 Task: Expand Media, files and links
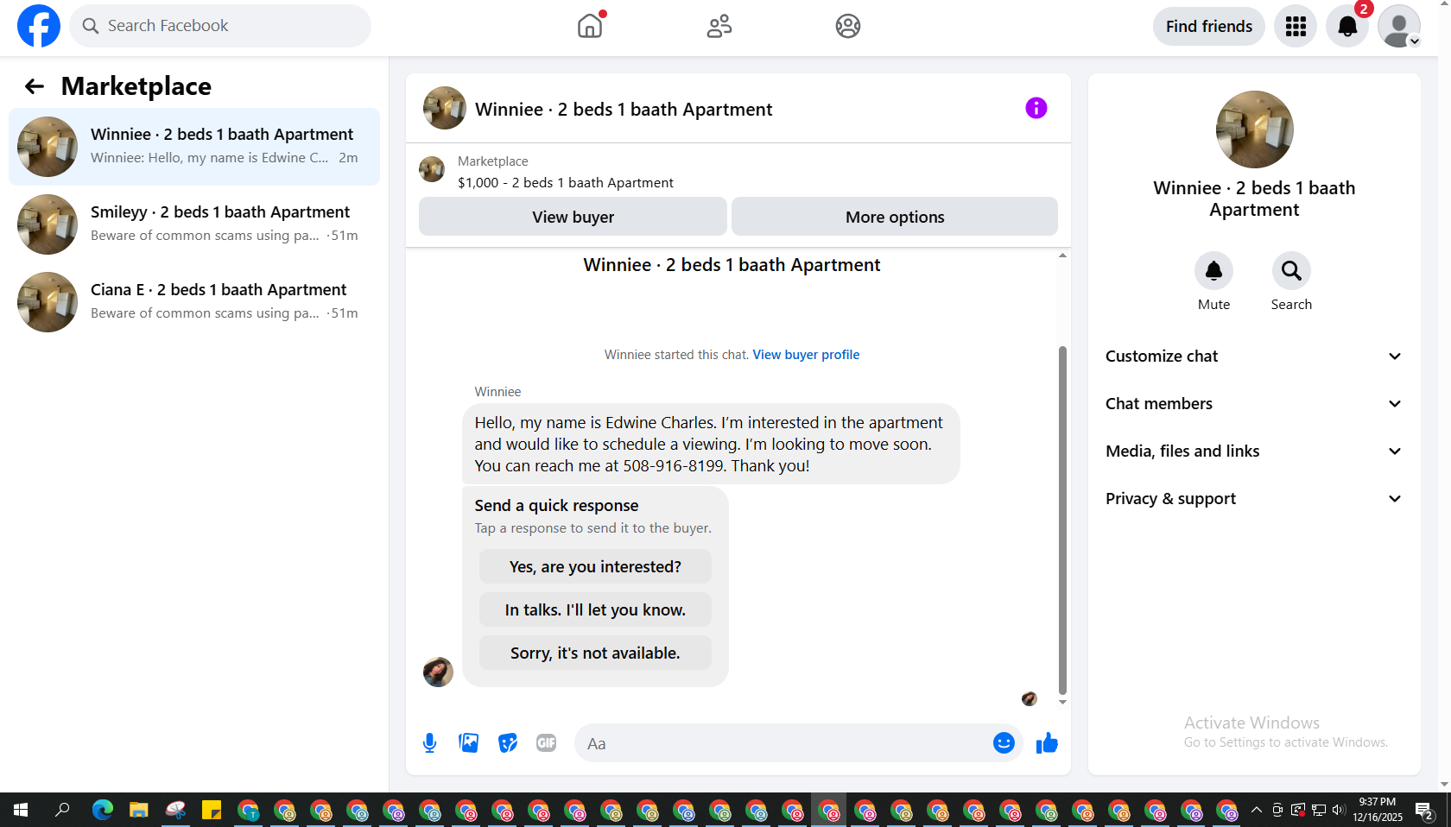(1254, 451)
